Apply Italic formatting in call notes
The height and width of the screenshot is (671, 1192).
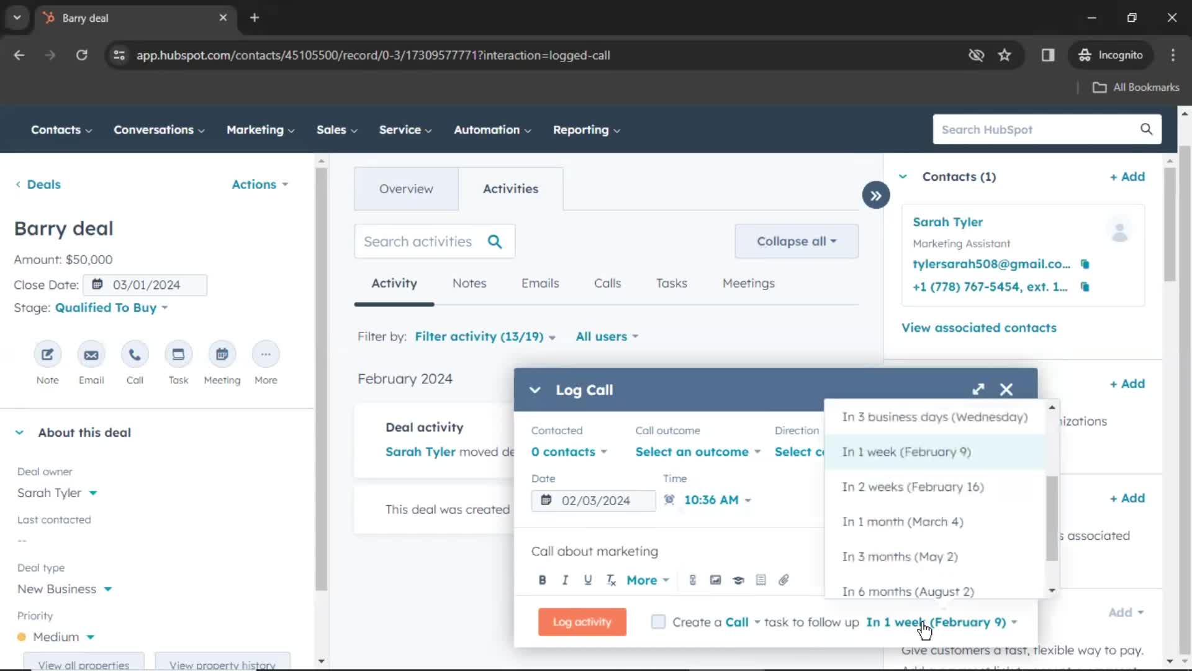tap(565, 580)
